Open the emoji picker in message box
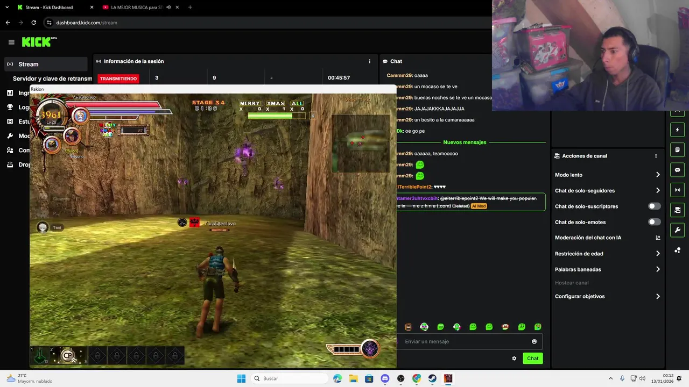 [534, 341]
